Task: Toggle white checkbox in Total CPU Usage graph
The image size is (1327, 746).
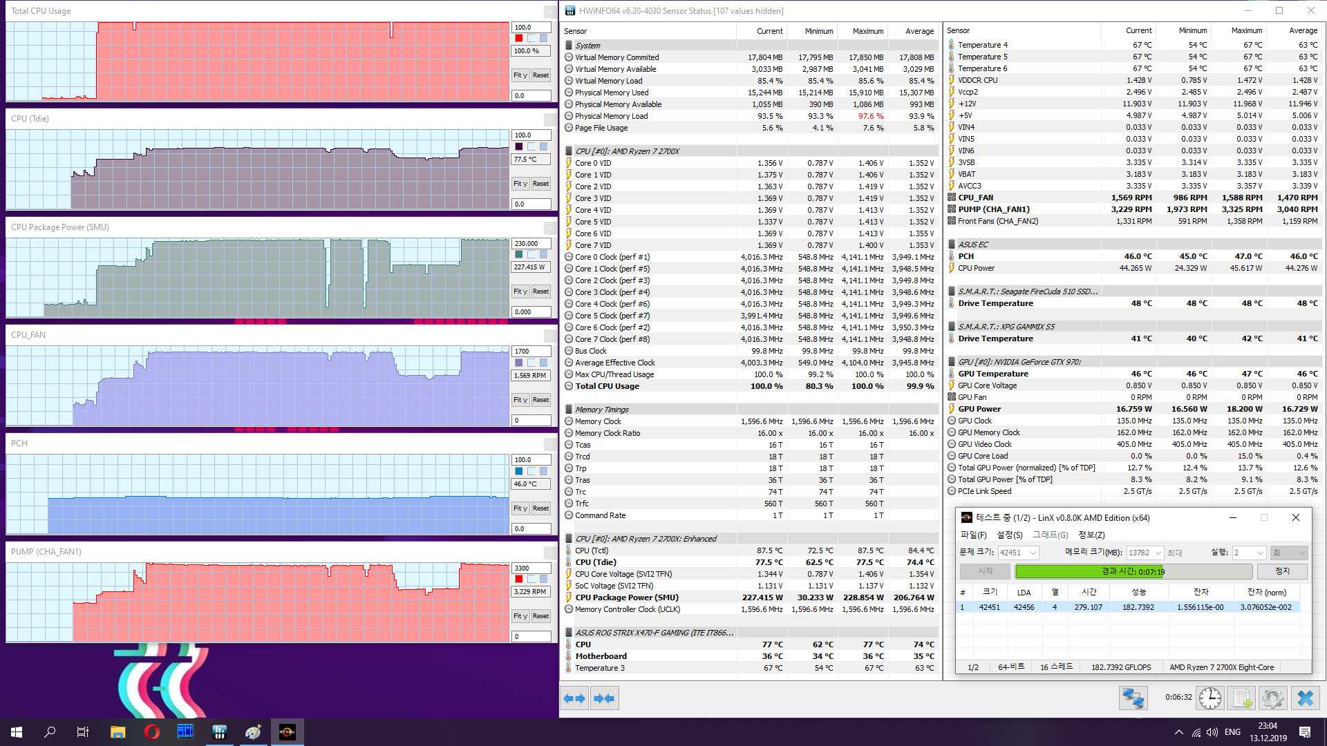Action: (531, 39)
